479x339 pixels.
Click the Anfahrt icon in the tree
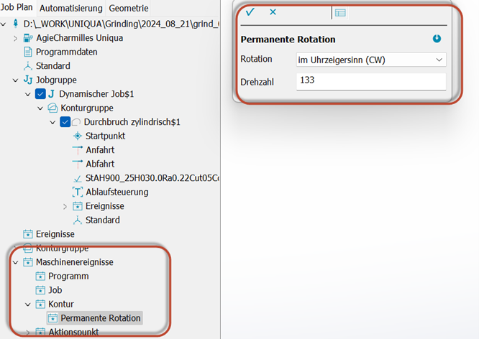[78, 149]
